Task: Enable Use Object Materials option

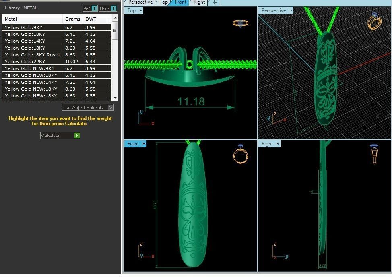Action: click(111, 107)
